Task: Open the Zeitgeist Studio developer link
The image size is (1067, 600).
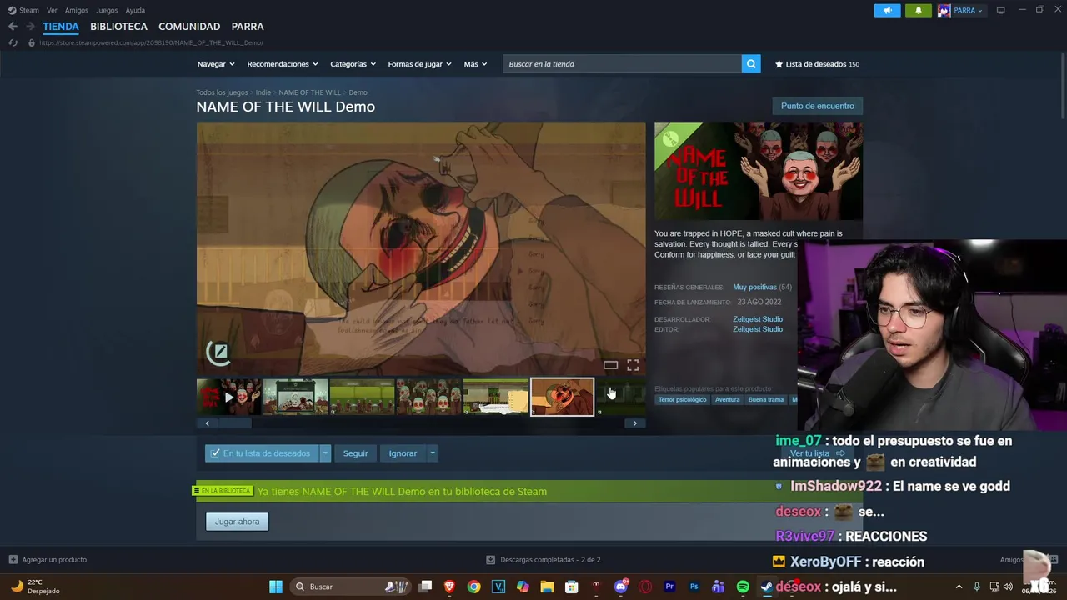Action: pyautogui.click(x=758, y=319)
